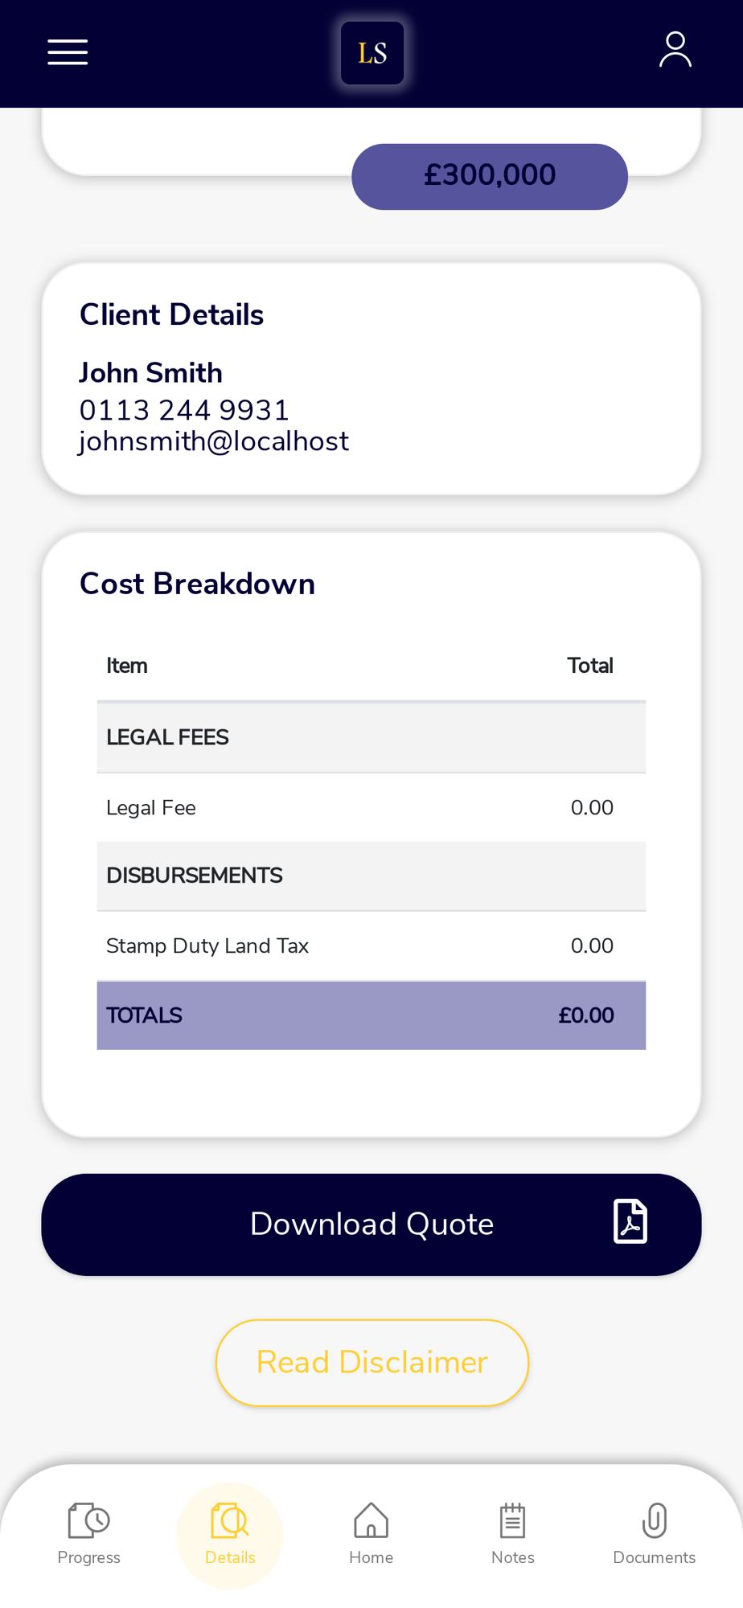Tap the Documents paperclip icon
This screenshot has height=1608, width=743.
coord(655,1520)
